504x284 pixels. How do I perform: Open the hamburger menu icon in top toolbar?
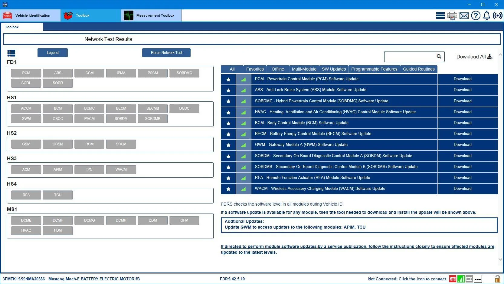440,15
